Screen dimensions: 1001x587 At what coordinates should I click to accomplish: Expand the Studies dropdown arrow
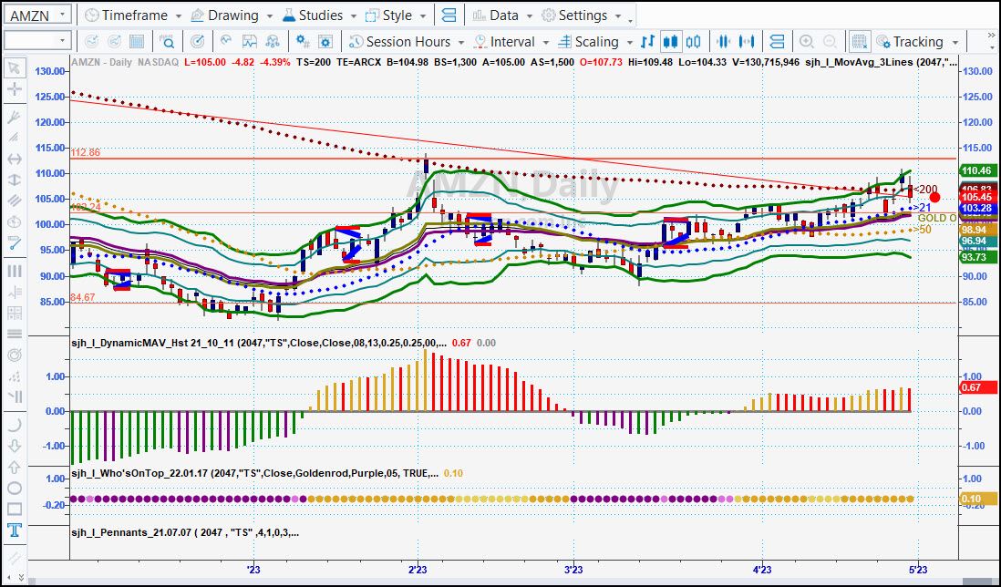(353, 16)
